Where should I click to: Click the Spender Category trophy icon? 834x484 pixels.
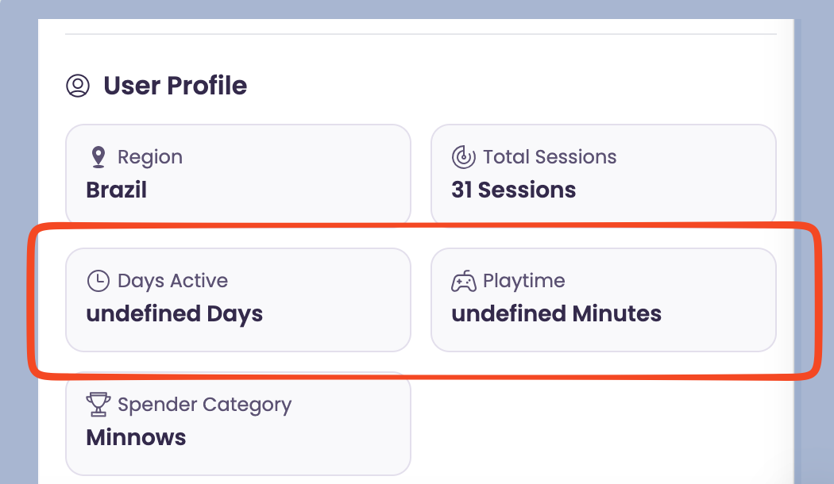click(x=98, y=405)
